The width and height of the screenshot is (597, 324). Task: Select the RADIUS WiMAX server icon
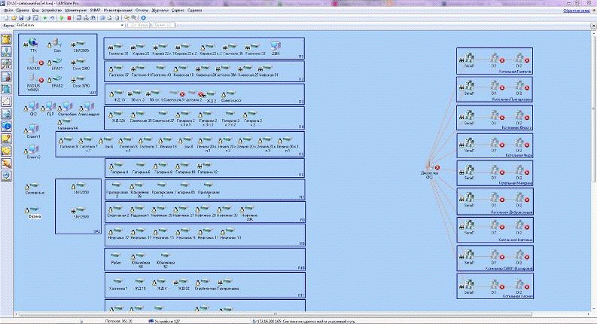(32, 78)
